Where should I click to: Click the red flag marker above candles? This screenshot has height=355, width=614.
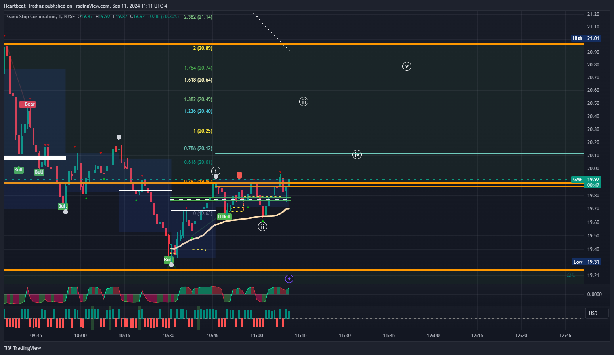(x=239, y=175)
